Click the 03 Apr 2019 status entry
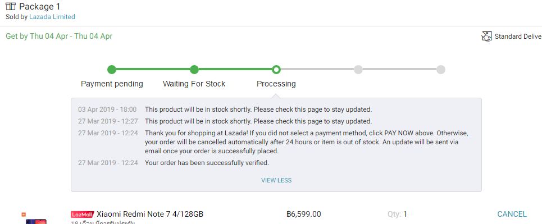Screen dimensions: 542x224 click(x=225, y=109)
